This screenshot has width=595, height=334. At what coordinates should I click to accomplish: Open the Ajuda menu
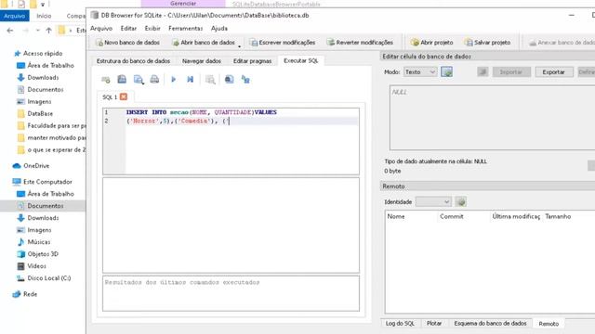click(219, 29)
